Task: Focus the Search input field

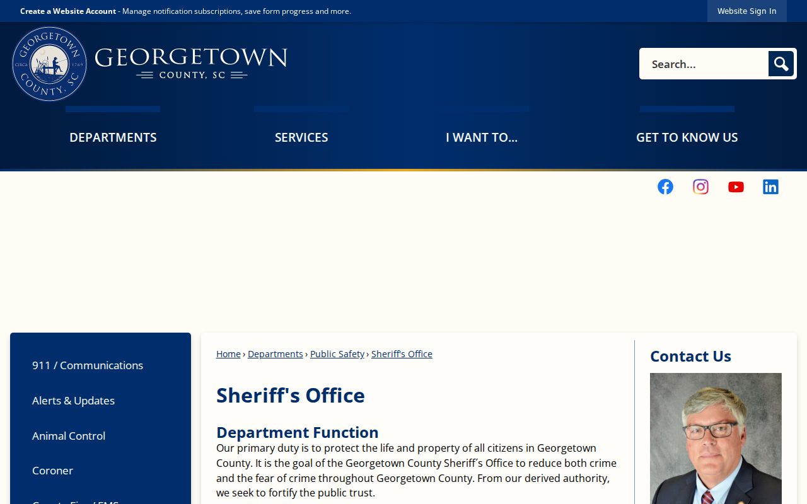Action: coord(704,64)
